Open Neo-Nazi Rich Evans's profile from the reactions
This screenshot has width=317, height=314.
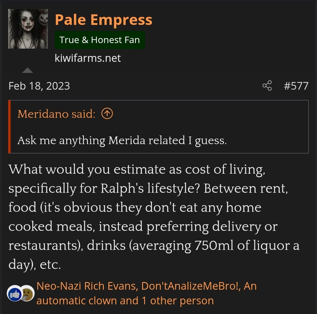(87, 286)
